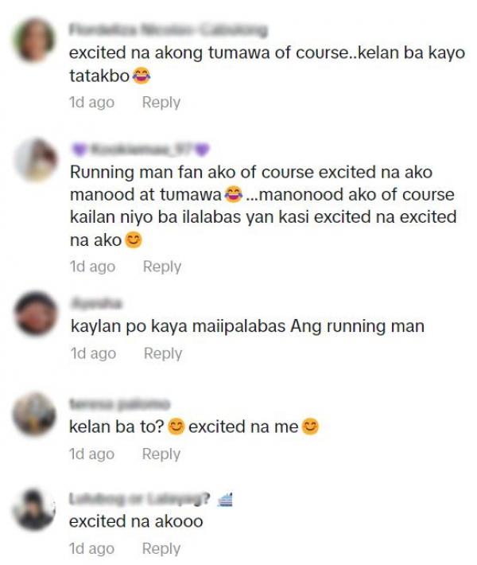Click the blurred username above 'excited na akong tumawa'
477x565 pixels.
coord(168,30)
